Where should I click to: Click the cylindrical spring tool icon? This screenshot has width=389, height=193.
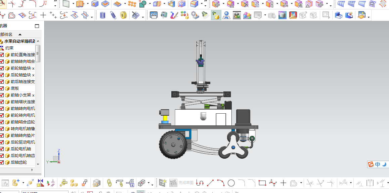point(102,15)
